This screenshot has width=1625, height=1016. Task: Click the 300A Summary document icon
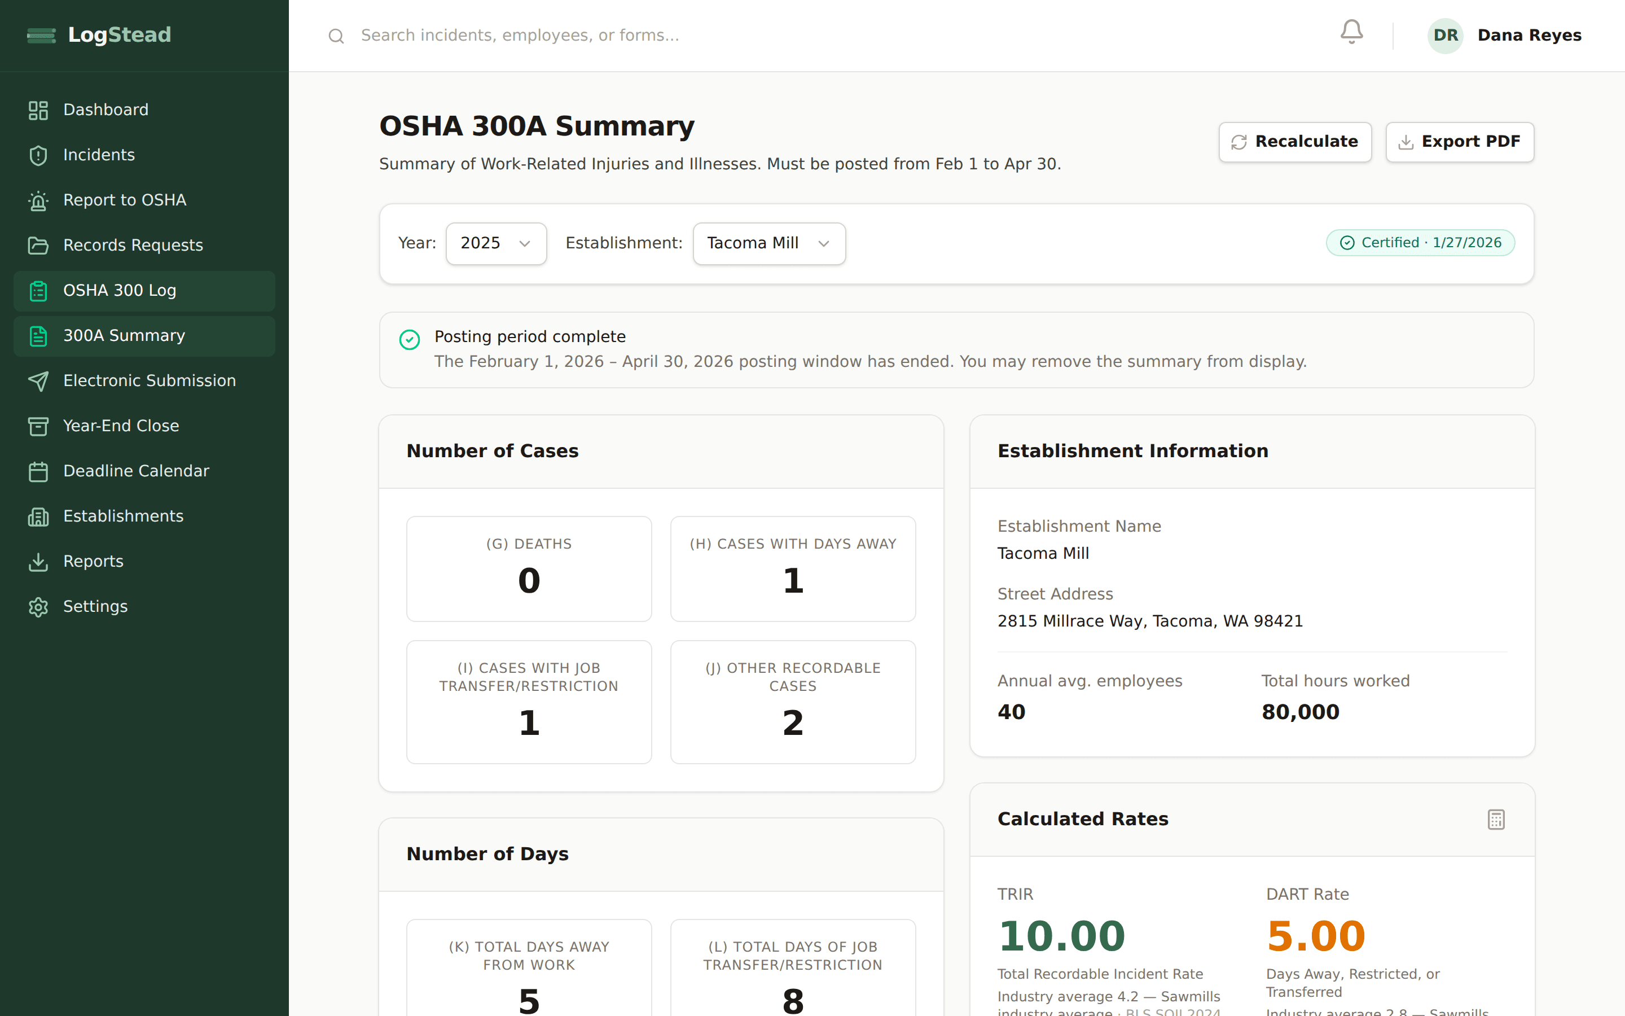click(x=38, y=335)
